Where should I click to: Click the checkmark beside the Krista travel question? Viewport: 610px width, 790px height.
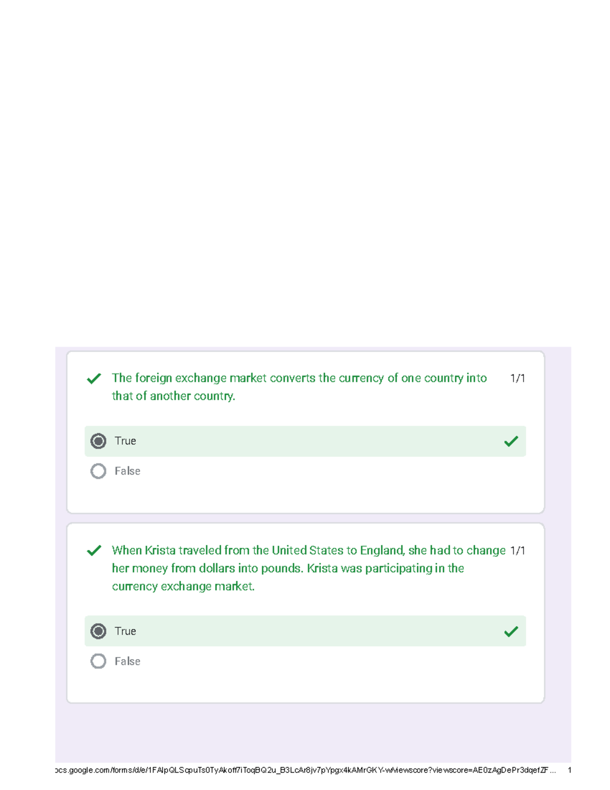[94, 551]
